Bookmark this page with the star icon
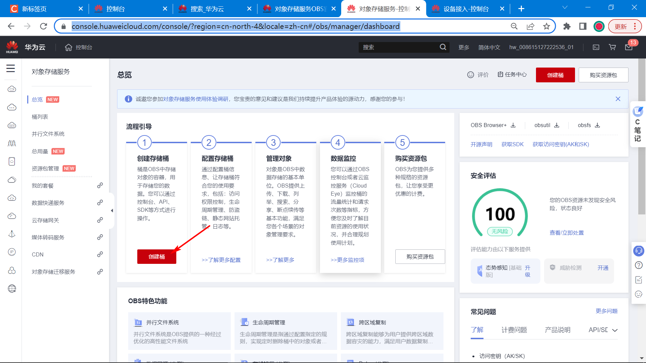 (x=546, y=26)
